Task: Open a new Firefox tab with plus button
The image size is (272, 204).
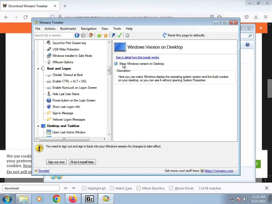Action: click(65, 6)
